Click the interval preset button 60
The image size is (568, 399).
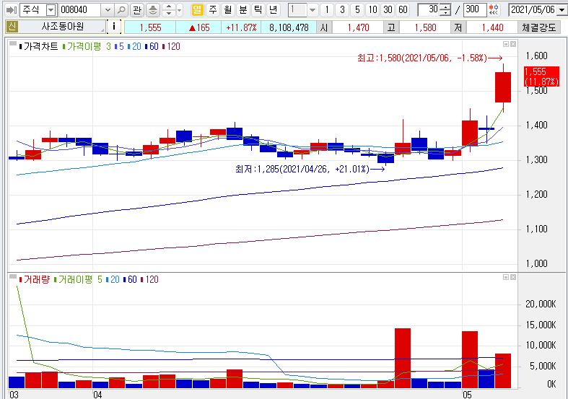pos(403,10)
